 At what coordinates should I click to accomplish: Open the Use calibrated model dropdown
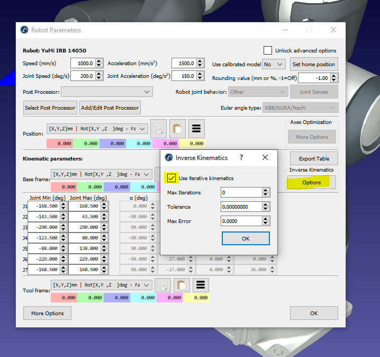pos(274,64)
